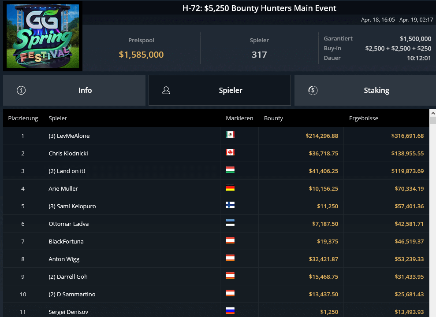Open the Info tab info icon
436x317 pixels.
pyautogui.click(x=21, y=90)
